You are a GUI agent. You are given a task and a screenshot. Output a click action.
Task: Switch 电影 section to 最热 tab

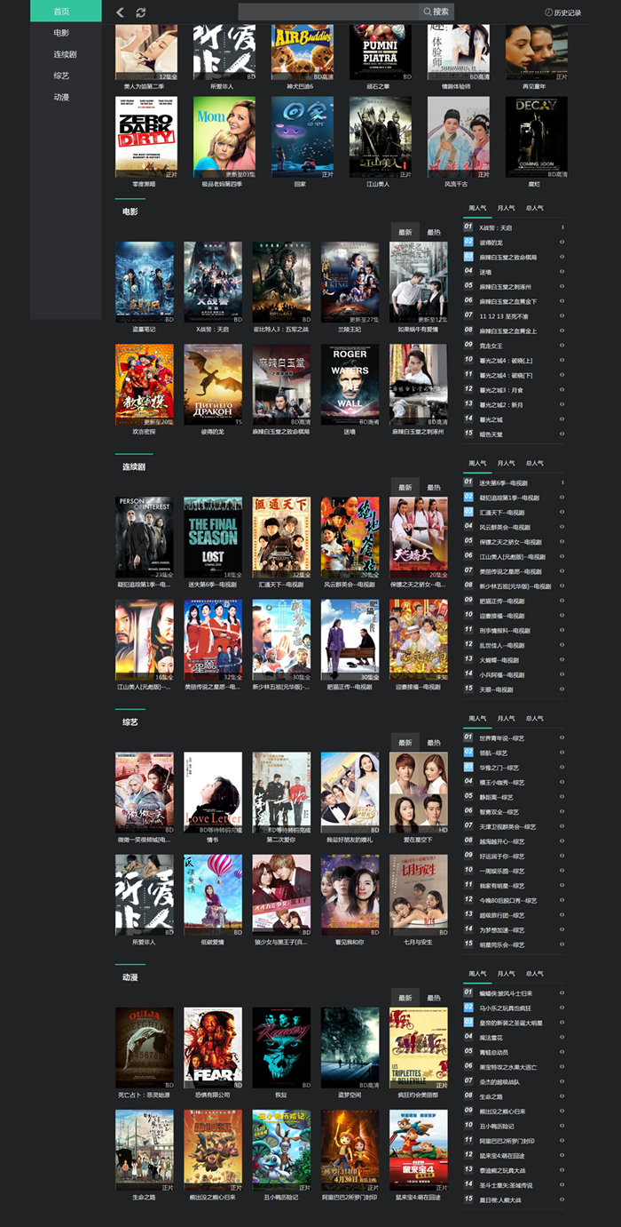pos(434,232)
